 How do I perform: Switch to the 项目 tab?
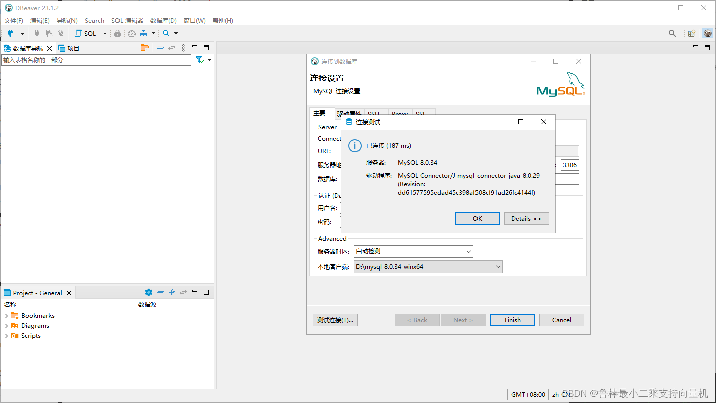point(69,48)
